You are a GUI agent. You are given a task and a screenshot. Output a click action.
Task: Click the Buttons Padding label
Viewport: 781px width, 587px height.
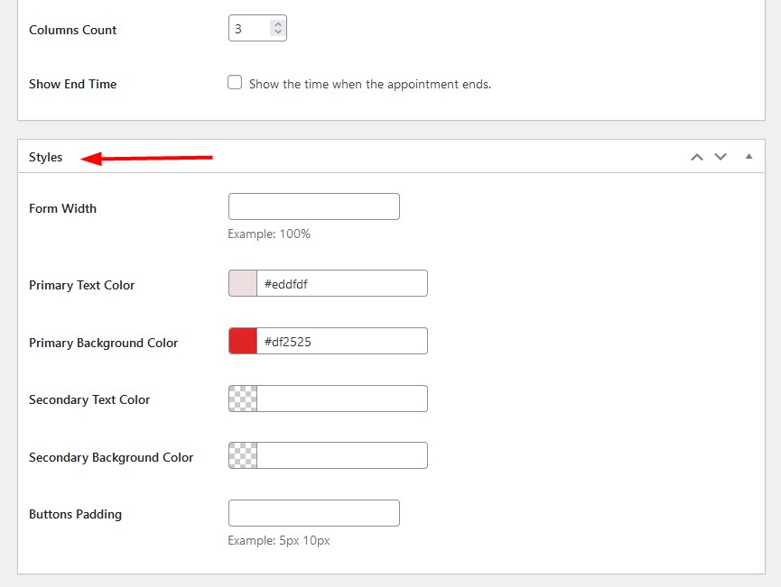75,514
